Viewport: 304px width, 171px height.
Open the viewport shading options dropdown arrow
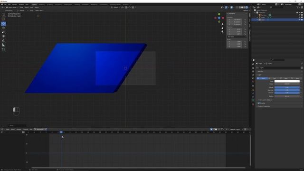(x=248, y=8)
